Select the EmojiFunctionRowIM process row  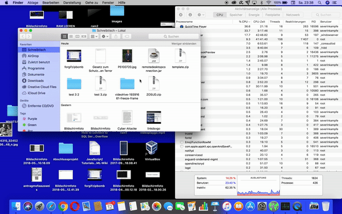(258, 142)
